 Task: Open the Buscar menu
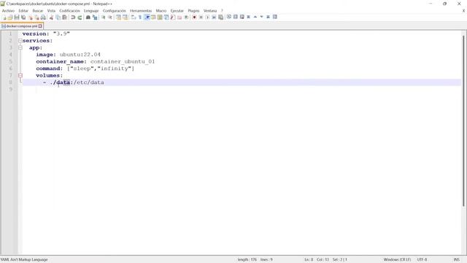click(x=37, y=11)
